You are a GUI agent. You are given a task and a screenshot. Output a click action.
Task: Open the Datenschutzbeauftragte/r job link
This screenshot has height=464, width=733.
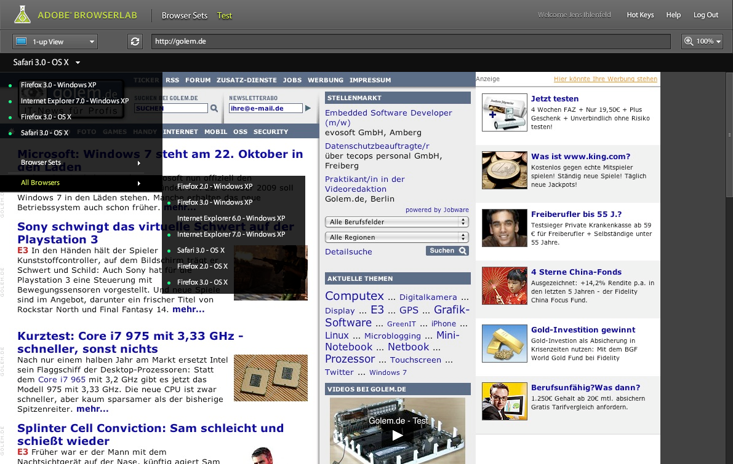click(x=377, y=146)
